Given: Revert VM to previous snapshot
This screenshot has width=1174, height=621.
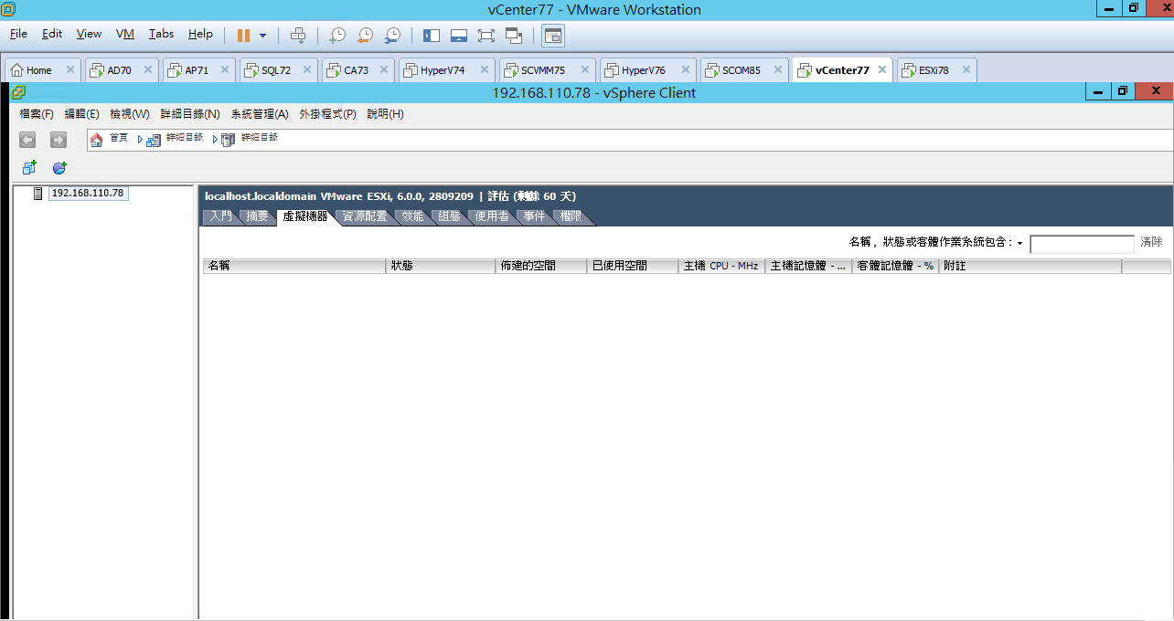Looking at the screenshot, I should point(365,36).
